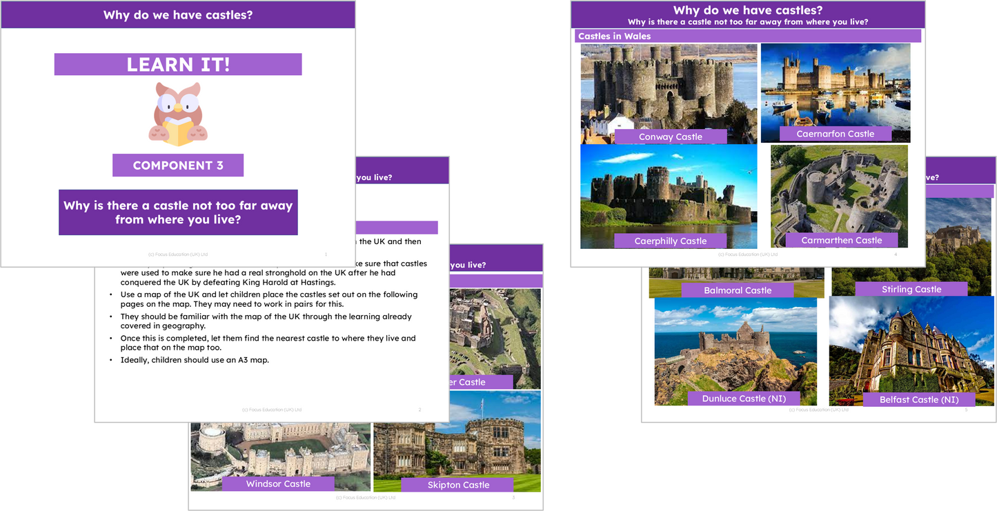Click the Caernarfon Castle caption label
This screenshot has height=511, width=997.
835,134
